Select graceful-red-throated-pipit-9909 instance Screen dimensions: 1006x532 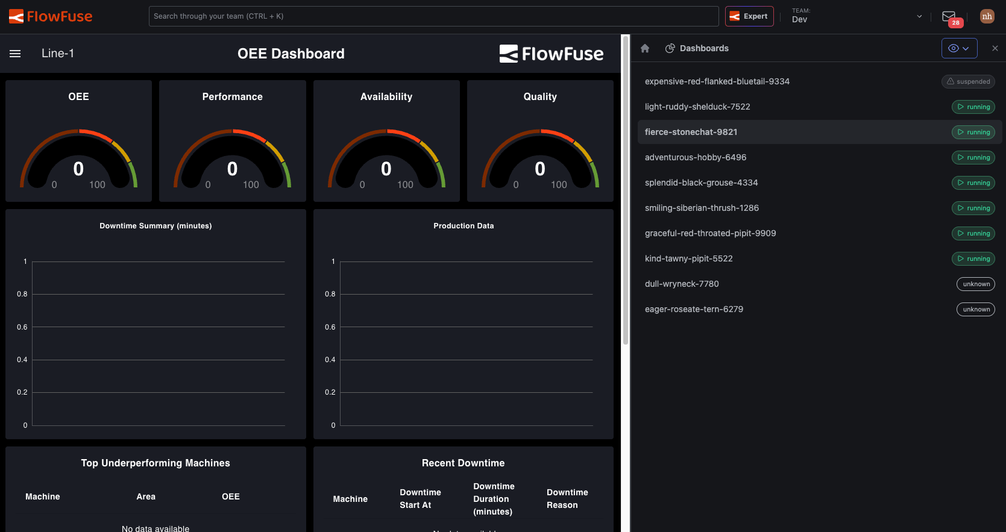point(820,233)
